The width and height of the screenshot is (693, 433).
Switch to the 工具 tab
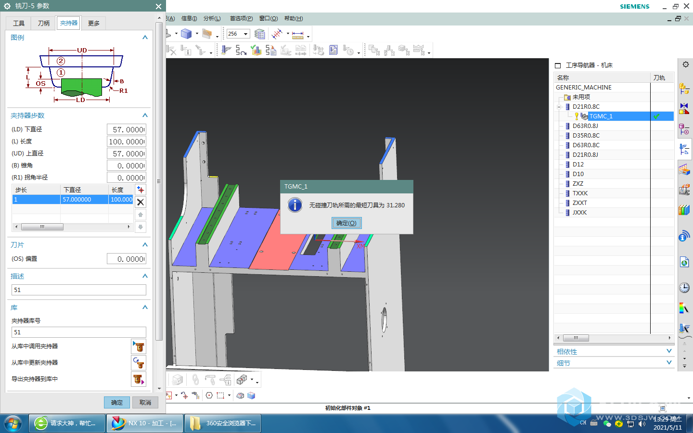(19, 23)
